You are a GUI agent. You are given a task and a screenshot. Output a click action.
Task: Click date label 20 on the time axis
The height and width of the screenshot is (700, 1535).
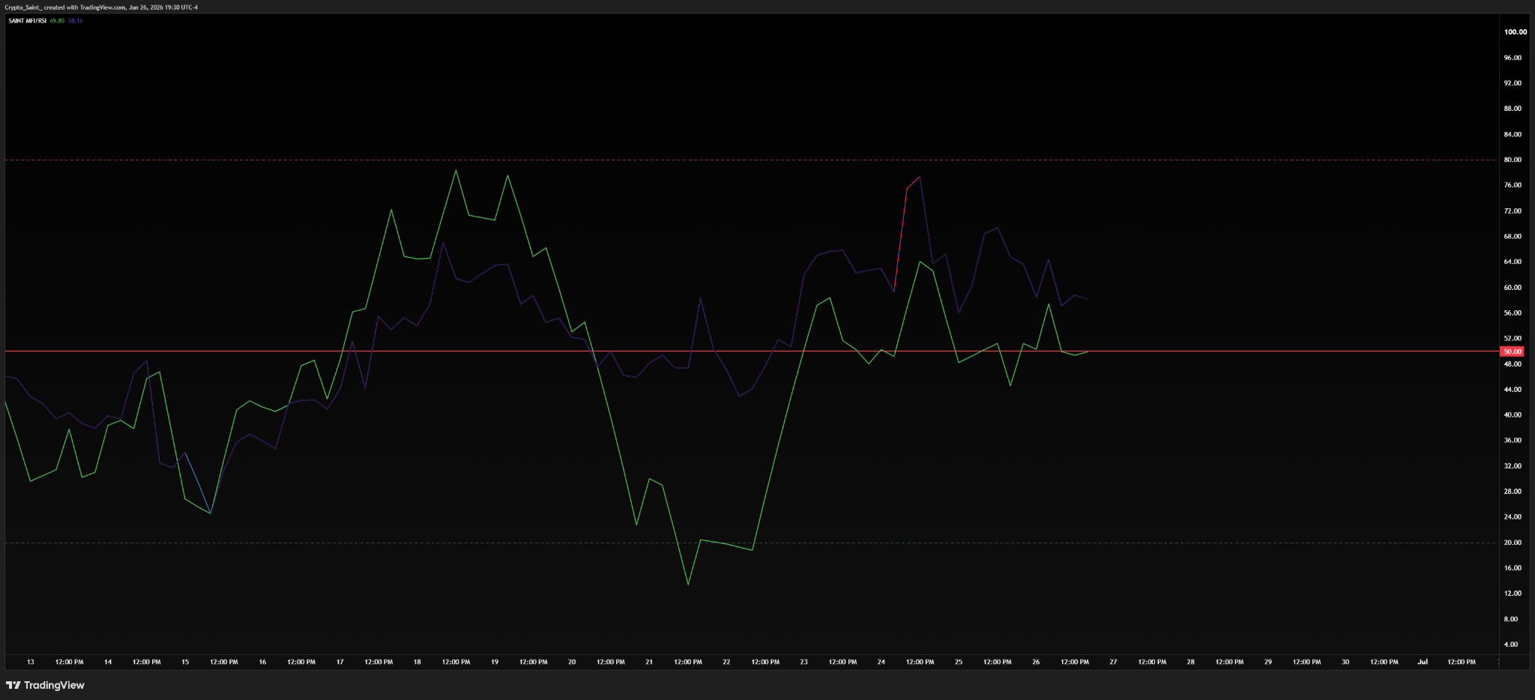(572, 663)
